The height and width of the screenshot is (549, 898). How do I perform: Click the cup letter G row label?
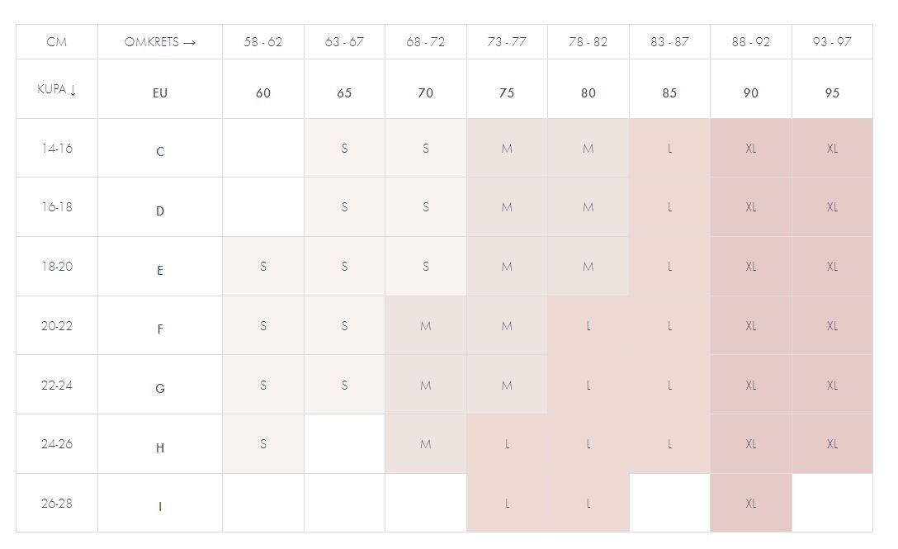160,388
